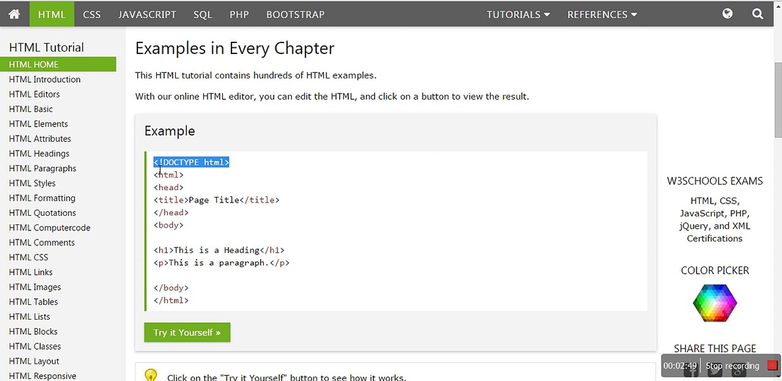Select HTML HOME in the sidebar

[x=58, y=64]
